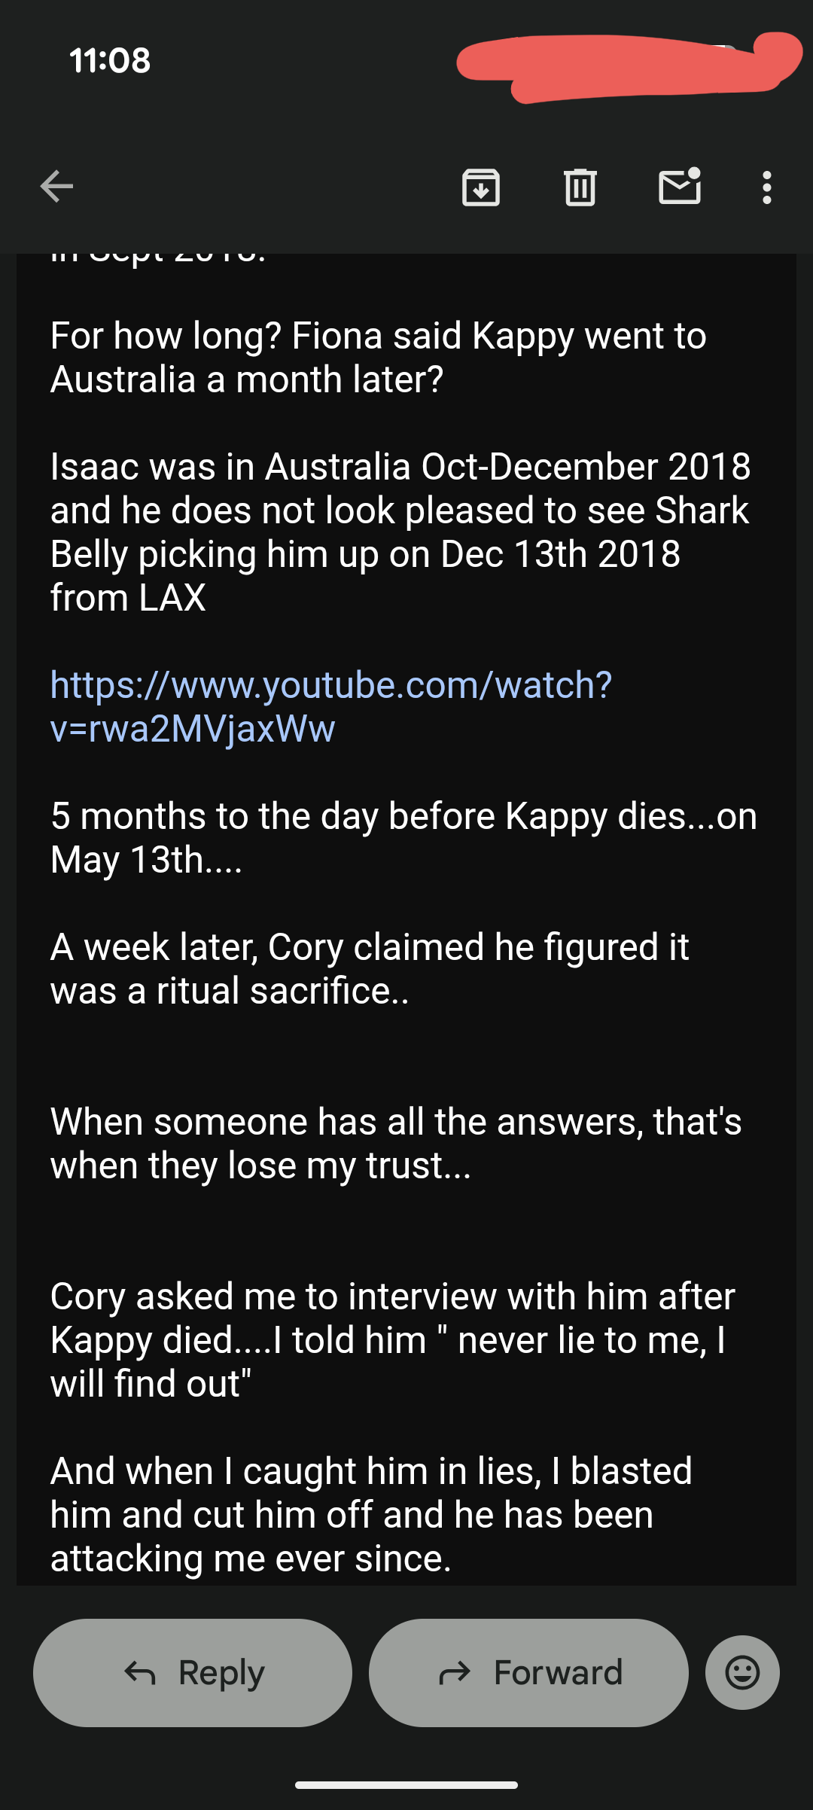Tap the "And when I caught him" paragraph
The image size is (813, 1810).
click(370, 1514)
